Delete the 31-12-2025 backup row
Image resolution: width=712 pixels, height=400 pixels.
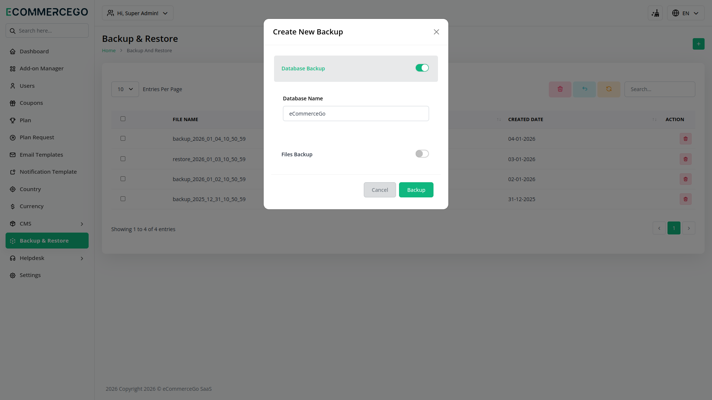(685, 199)
